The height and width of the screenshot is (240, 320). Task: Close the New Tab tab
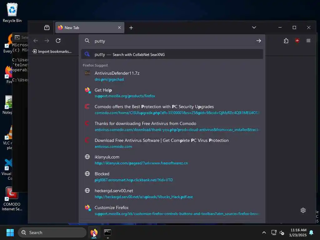[x=119, y=27]
